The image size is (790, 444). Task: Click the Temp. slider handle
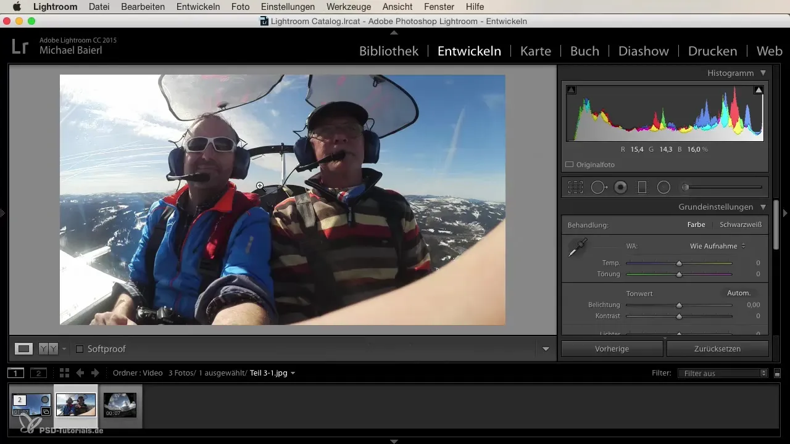(679, 263)
